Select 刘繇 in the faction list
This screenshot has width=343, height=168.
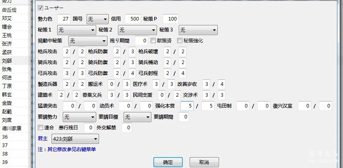[7, 61]
